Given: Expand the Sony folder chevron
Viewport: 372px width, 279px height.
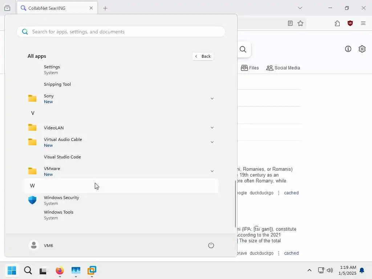Looking at the screenshot, I should pyautogui.click(x=212, y=98).
